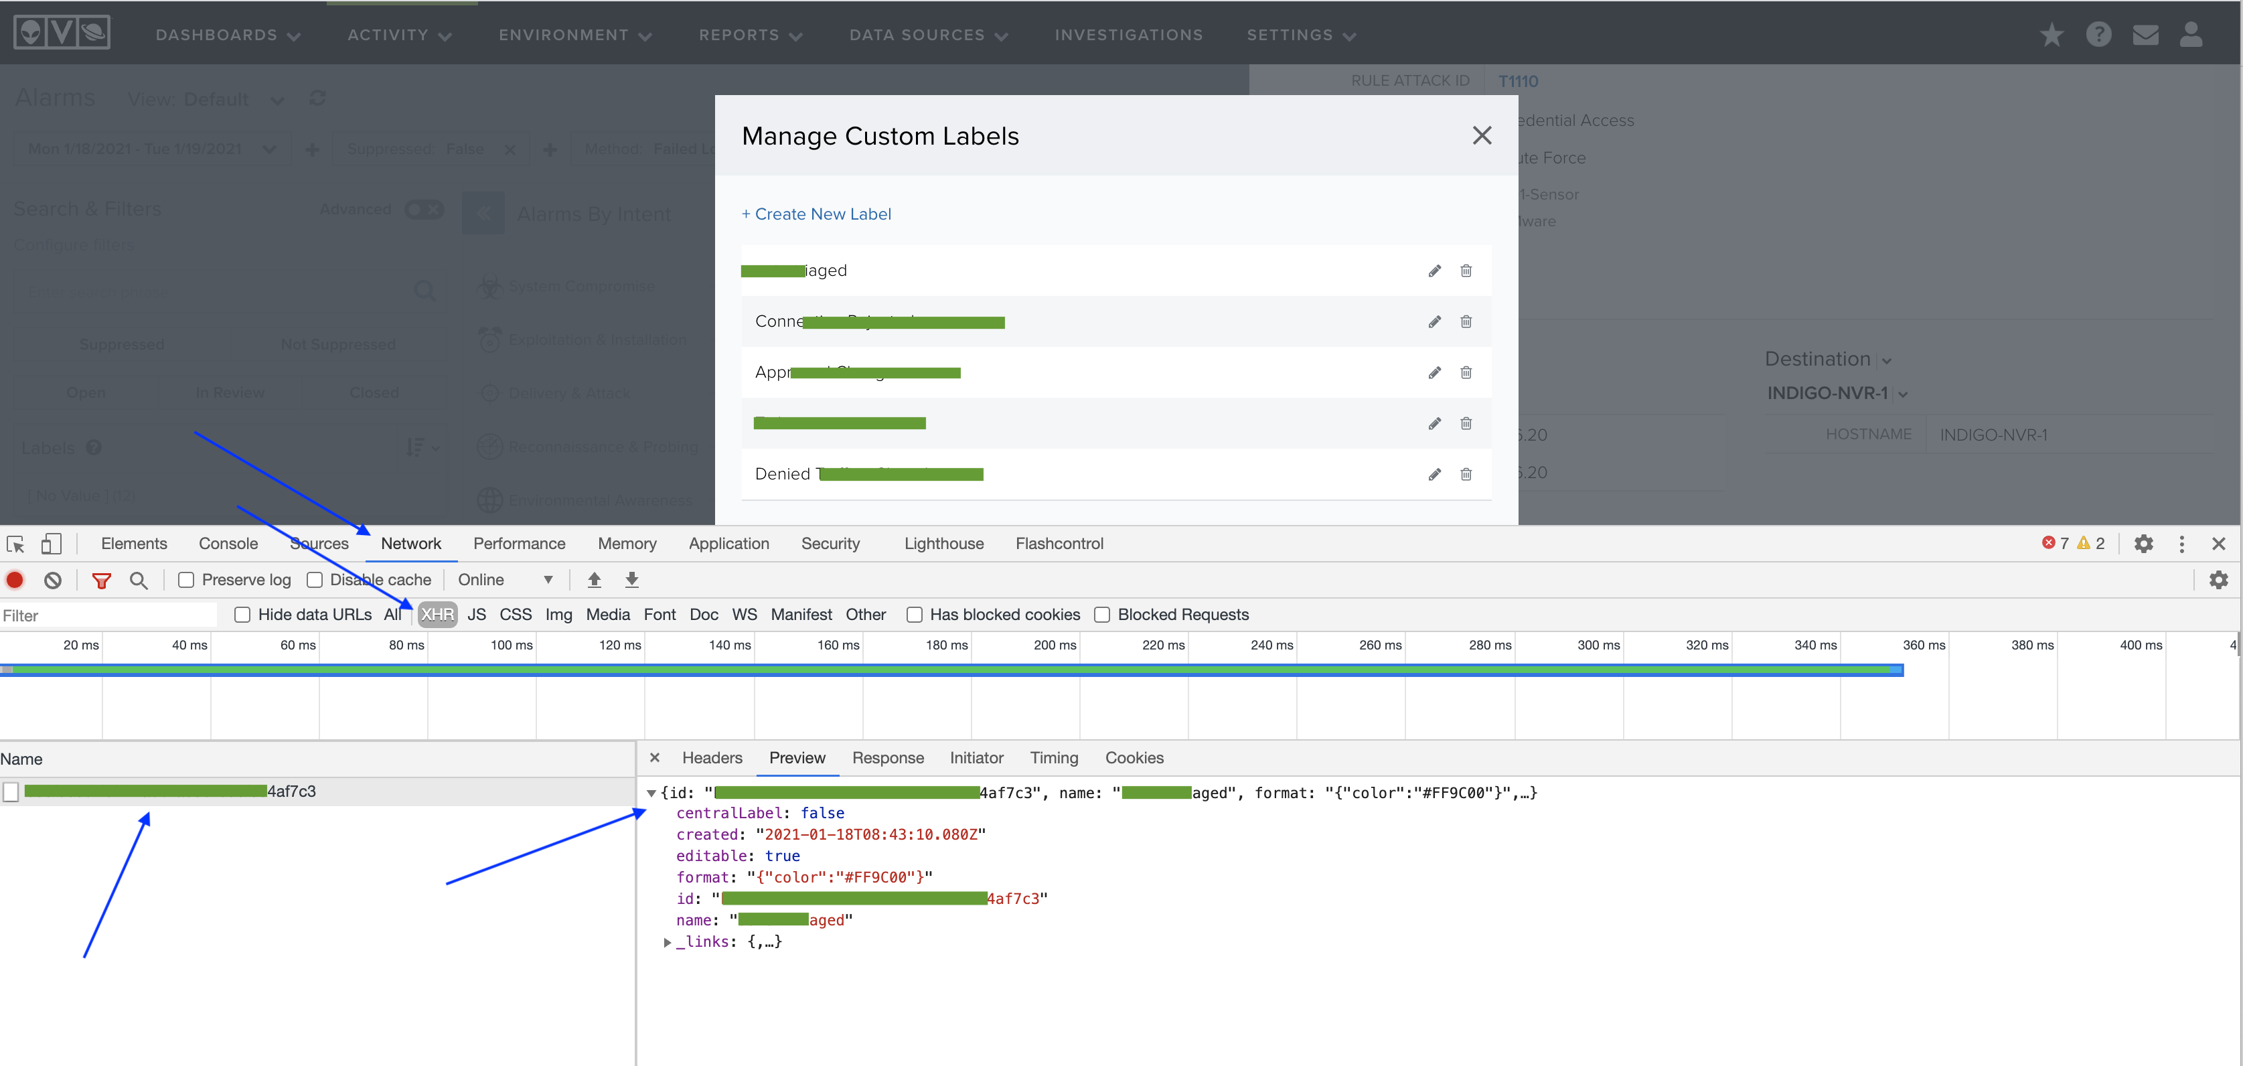Click the 7 errors indicator in DevTools
This screenshot has width=2243, height=1066.
tap(2055, 544)
